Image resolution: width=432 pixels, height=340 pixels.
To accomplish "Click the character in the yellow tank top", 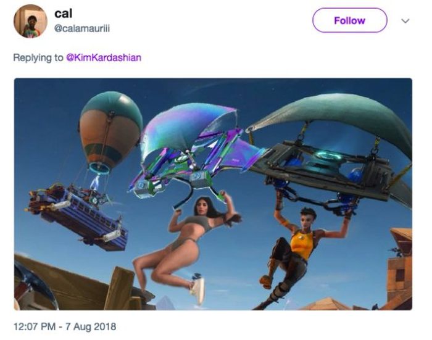I will (x=302, y=254).
